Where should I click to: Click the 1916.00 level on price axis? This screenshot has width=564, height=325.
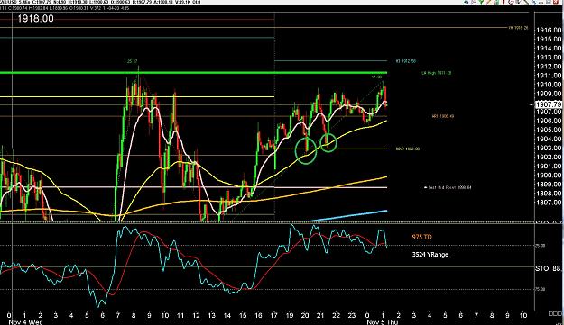[x=549, y=30]
